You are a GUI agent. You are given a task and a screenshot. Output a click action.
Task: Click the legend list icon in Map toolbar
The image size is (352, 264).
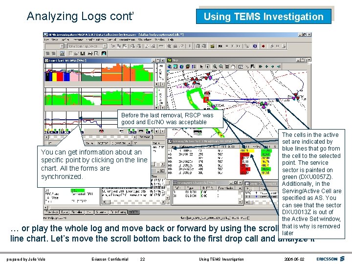tap(194, 66)
